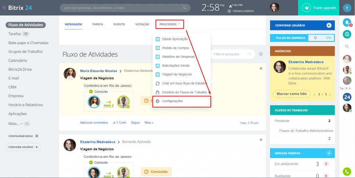
Task: Open Calendário in left sidebar
Action: click(x=18, y=60)
